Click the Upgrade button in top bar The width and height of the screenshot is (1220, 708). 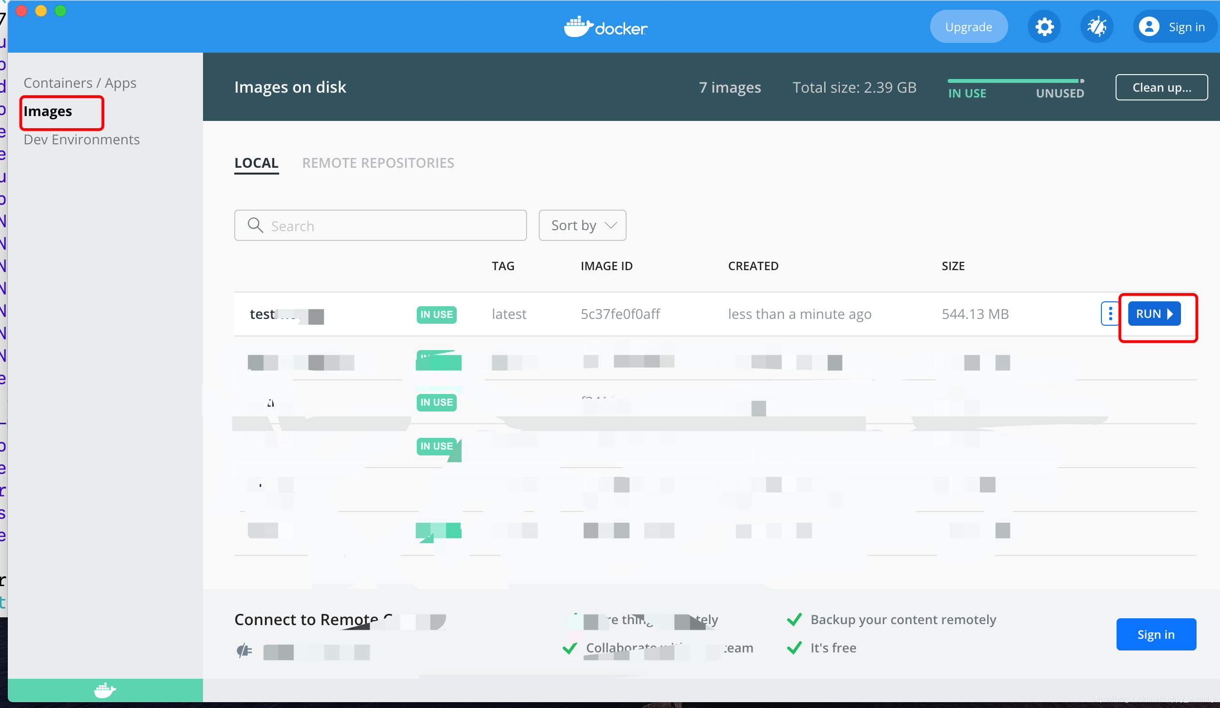point(968,26)
